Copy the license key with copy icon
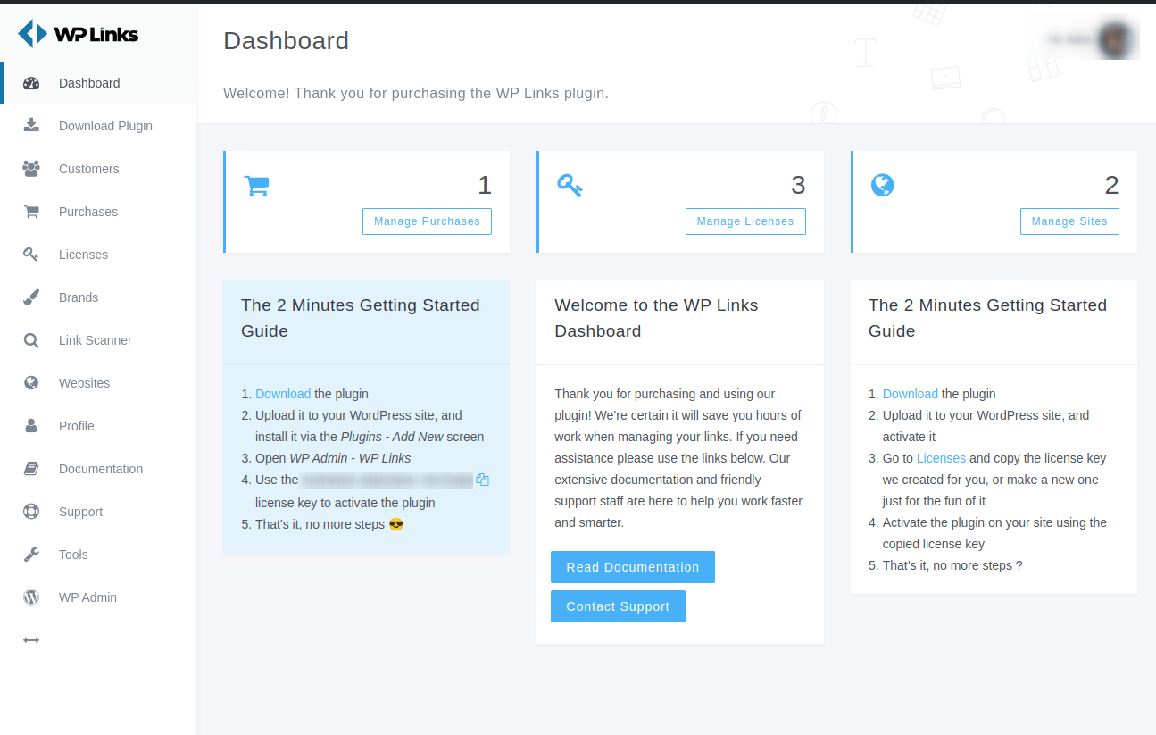1156x735 pixels. pyautogui.click(x=483, y=480)
